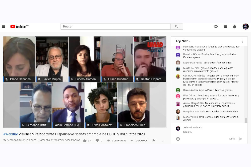Screen dimensions: 251x167
Task: Open the YouTube apps grid icon
Action: click(x=225, y=27)
